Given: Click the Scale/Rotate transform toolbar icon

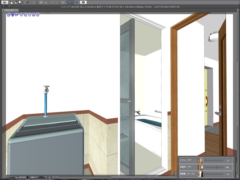Looking at the screenshot, I should click(49, 3).
